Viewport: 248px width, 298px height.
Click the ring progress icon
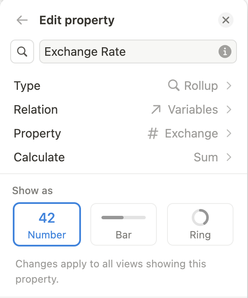[x=200, y=218]
